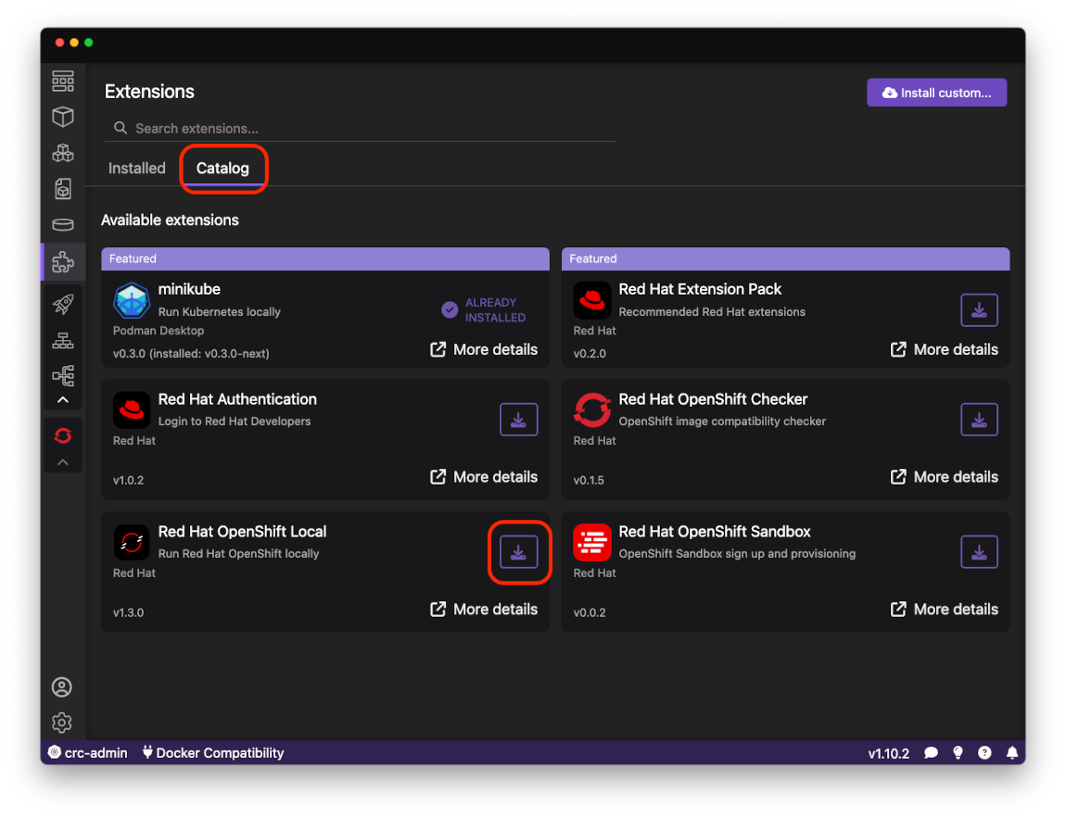Click the Red Hat OpenShift Sandbox logo
Screen dimensions: 1066x818
[591, 542]
